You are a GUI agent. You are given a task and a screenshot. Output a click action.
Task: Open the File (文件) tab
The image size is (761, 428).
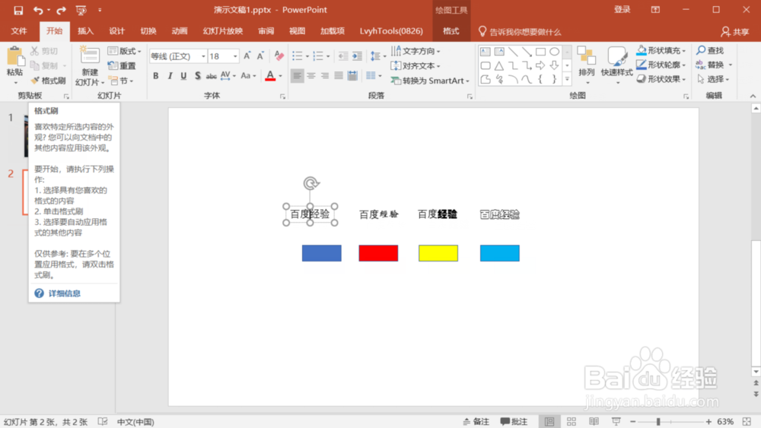click(19, 31)
